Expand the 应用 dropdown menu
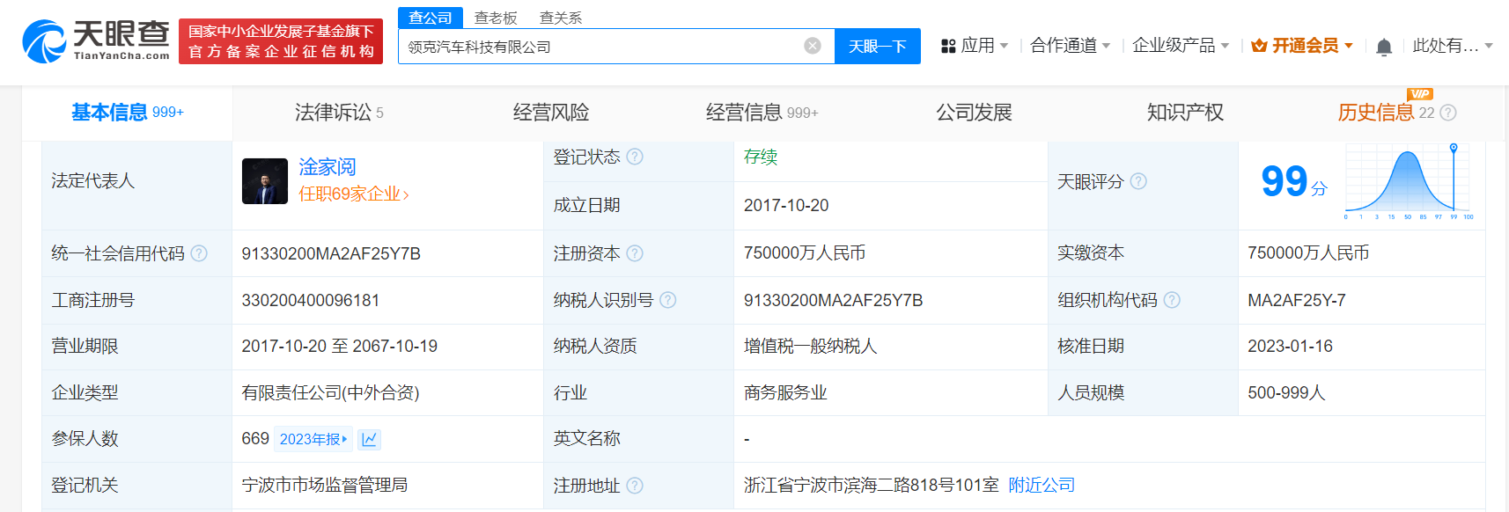This screenshot has height=512, width=1509. pyautogui.click(x=975, y=46)
